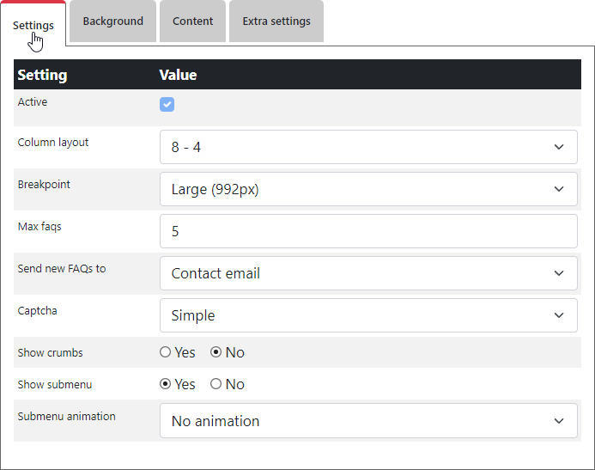Click the Setting column header
Image resolution: width=595 pixels, height=470 pixels.
42,75
